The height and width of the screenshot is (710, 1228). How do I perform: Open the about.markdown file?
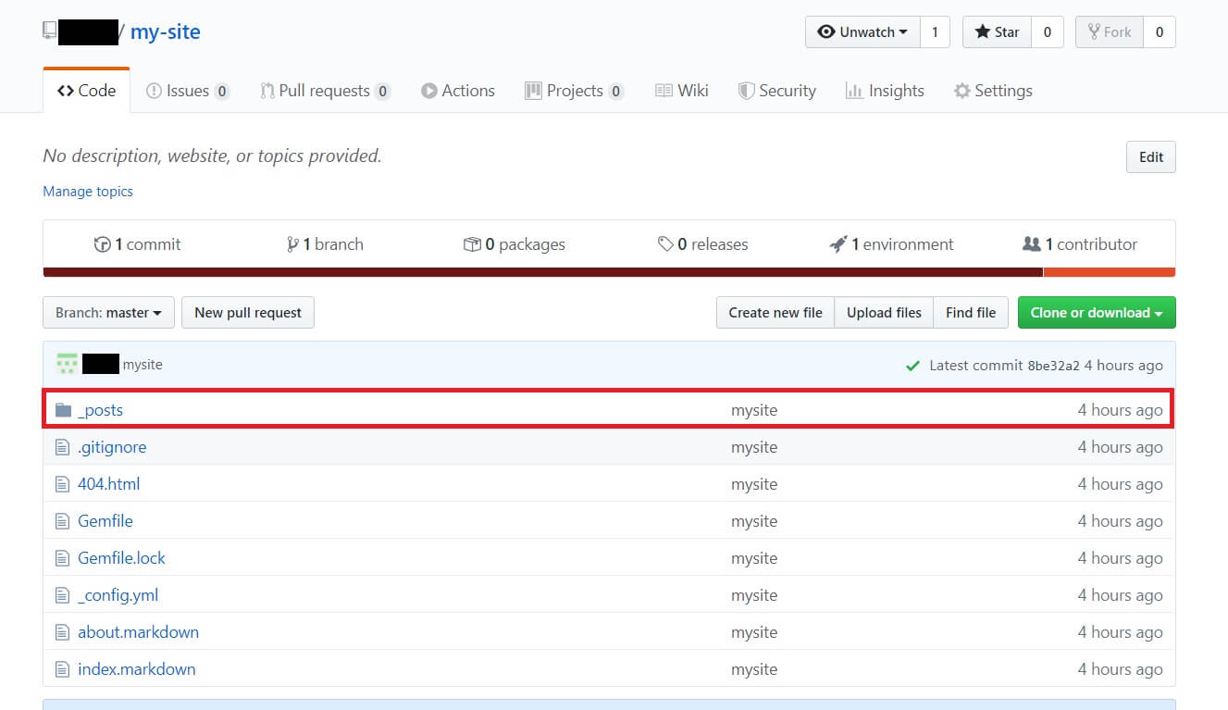(x=138, y=632)
